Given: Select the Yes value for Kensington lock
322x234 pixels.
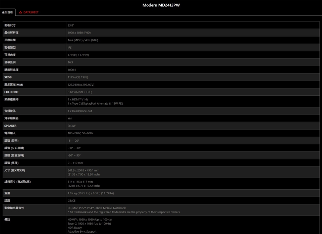Looking at the screenshot, I should (70, 118).
